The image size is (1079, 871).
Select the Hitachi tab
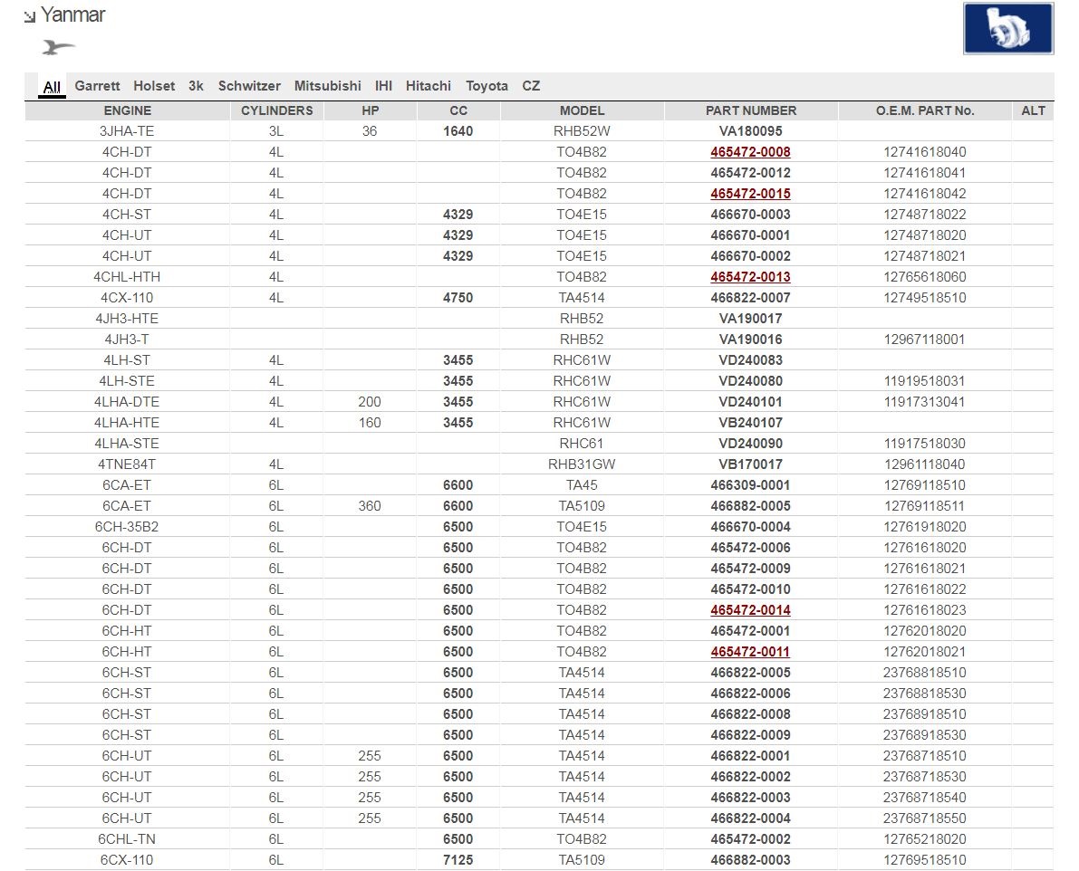click(x=428, y=86)
